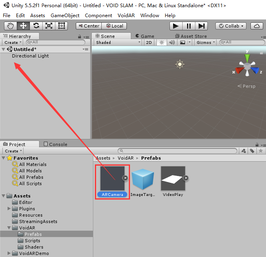Screen dimensions: 266x257
Task: Open the Help menu
Action: tap(170, 16)
